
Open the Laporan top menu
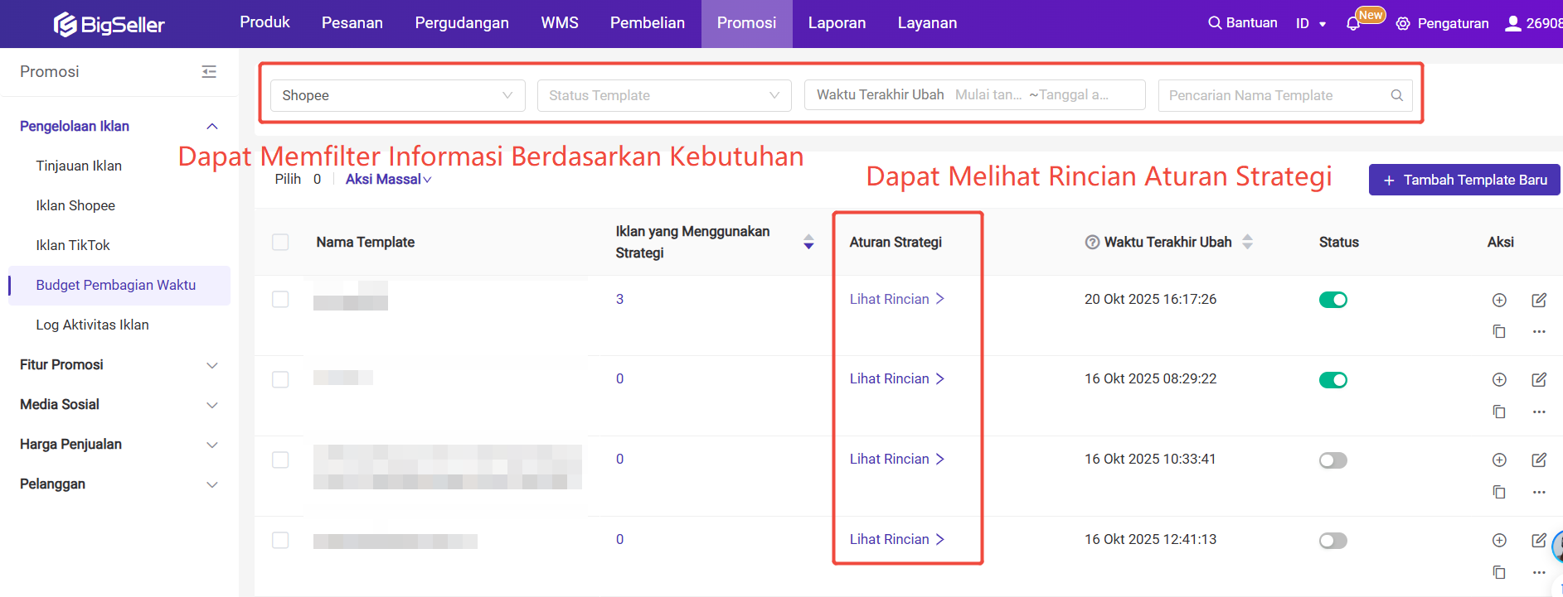[x=837, y=23]
